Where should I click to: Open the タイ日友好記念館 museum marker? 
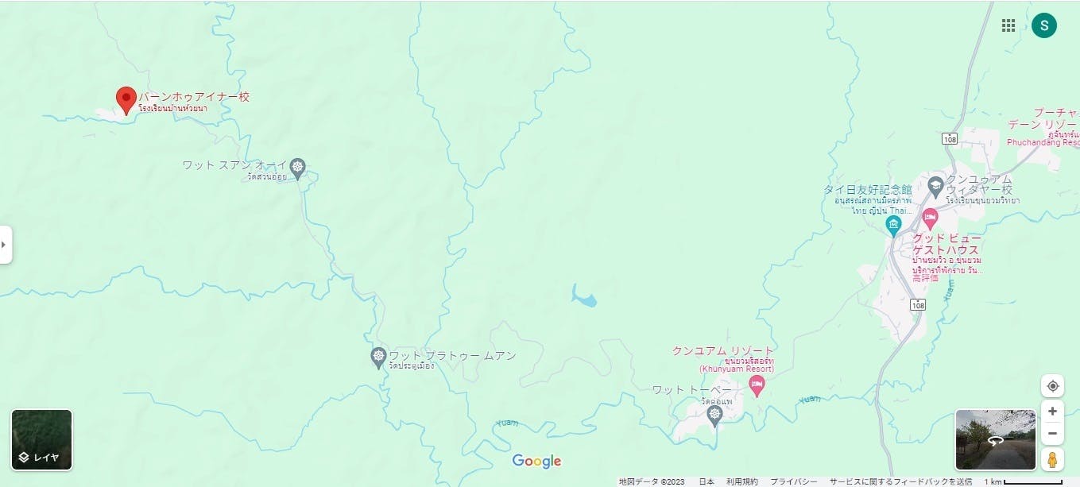coord(894,226)
